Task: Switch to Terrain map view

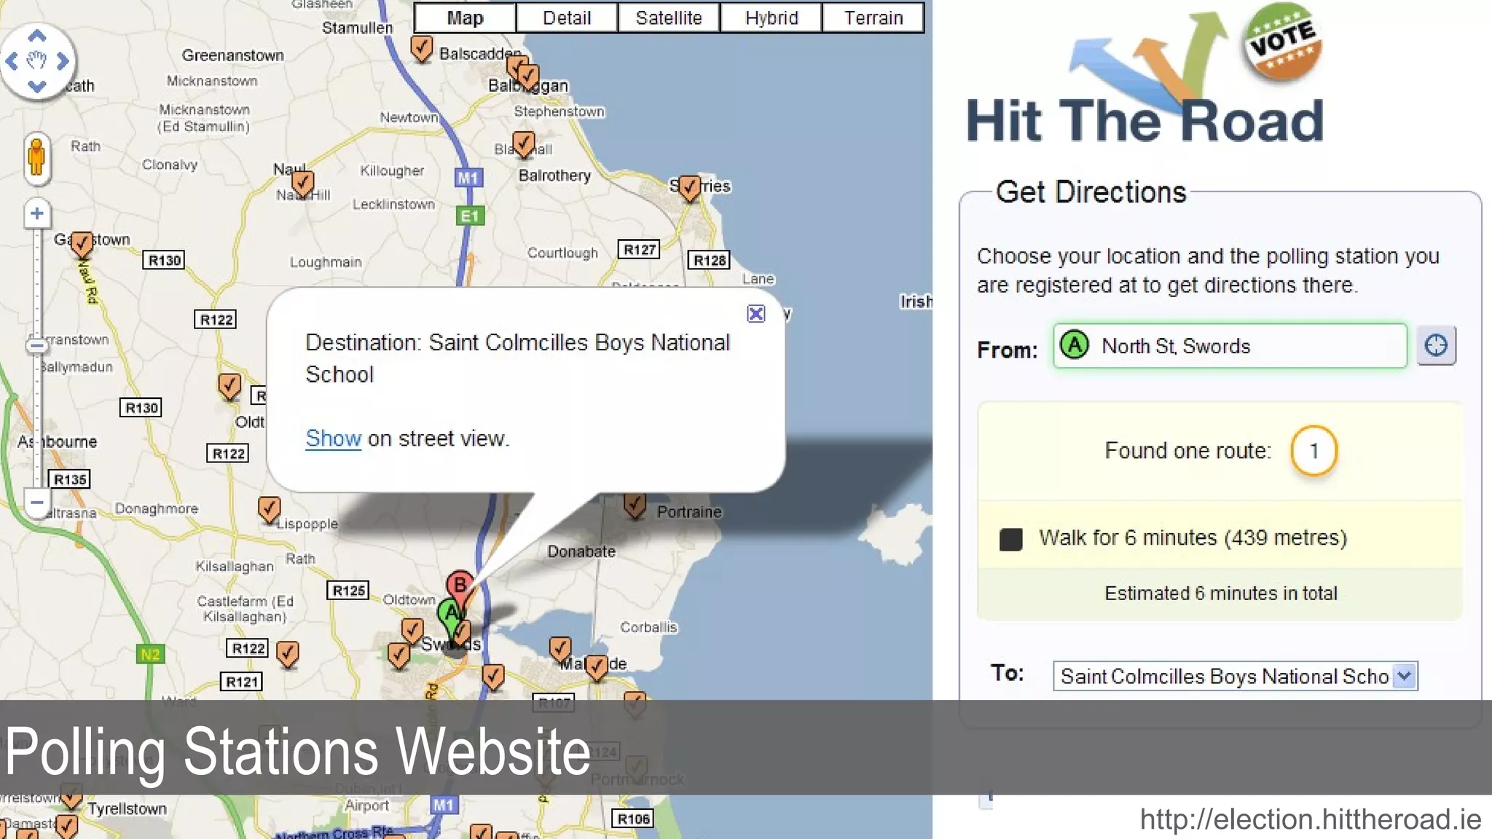Action: [873, 18]
